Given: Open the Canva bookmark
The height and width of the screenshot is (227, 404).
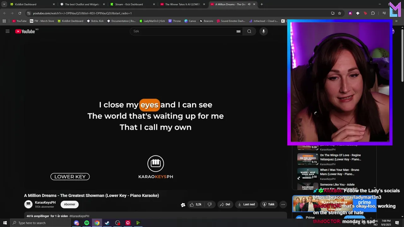Looking at the screenshot, I should [x=190, y=21].
